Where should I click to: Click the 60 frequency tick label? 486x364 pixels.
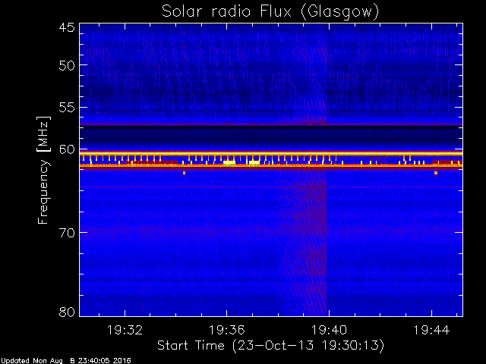pos(67,149)
